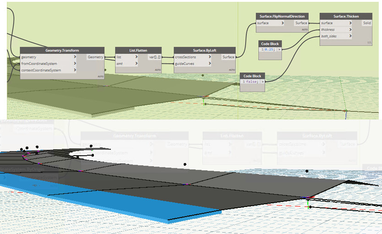Viewport: 382px width, 234px height.
Task: Click the surface input label on Surface.Thicken
Action: point(327,23)
